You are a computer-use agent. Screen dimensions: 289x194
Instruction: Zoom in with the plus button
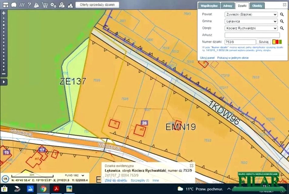pos(4,13)
